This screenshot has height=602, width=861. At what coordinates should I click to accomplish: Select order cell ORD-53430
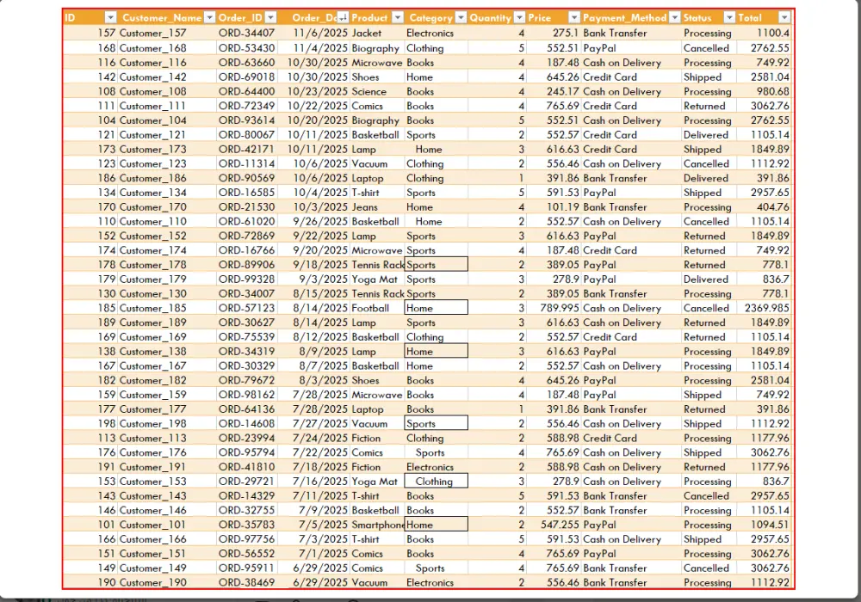pyautogui.click(x=246, y=47)
